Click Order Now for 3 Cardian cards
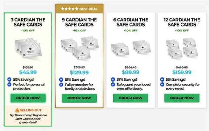The height and width of the screenshot is (131, 209). 28,98
